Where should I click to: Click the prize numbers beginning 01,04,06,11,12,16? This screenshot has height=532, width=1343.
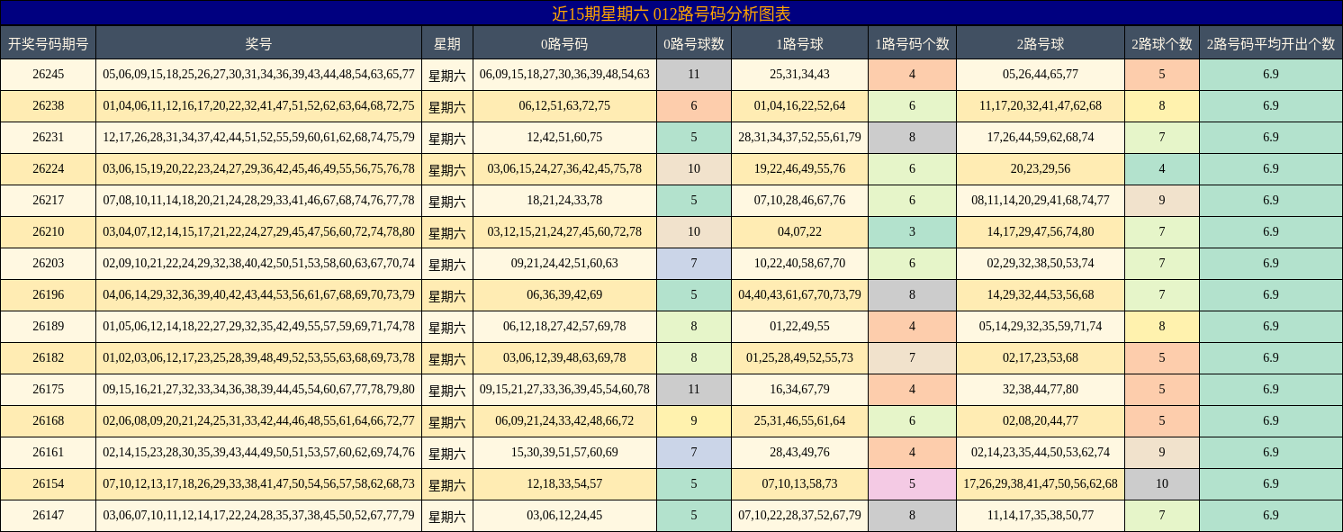point(258,106)
